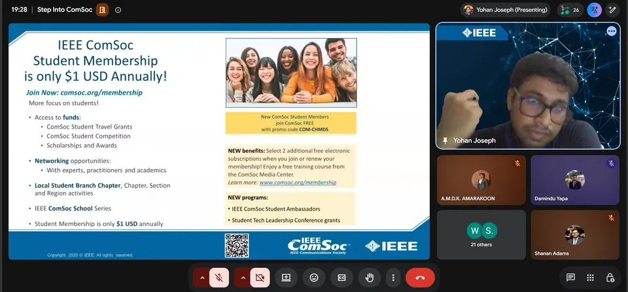628x292 pixels.
Task: Open the 21 others tile
Action: tap(481, 235)
